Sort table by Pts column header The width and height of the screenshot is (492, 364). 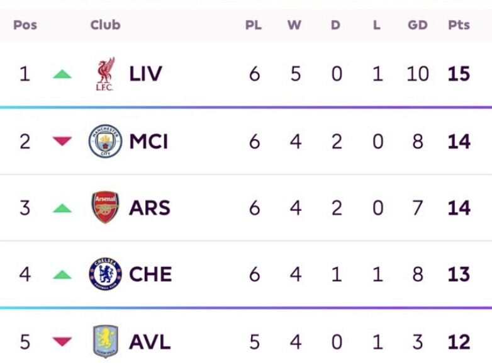459,25
